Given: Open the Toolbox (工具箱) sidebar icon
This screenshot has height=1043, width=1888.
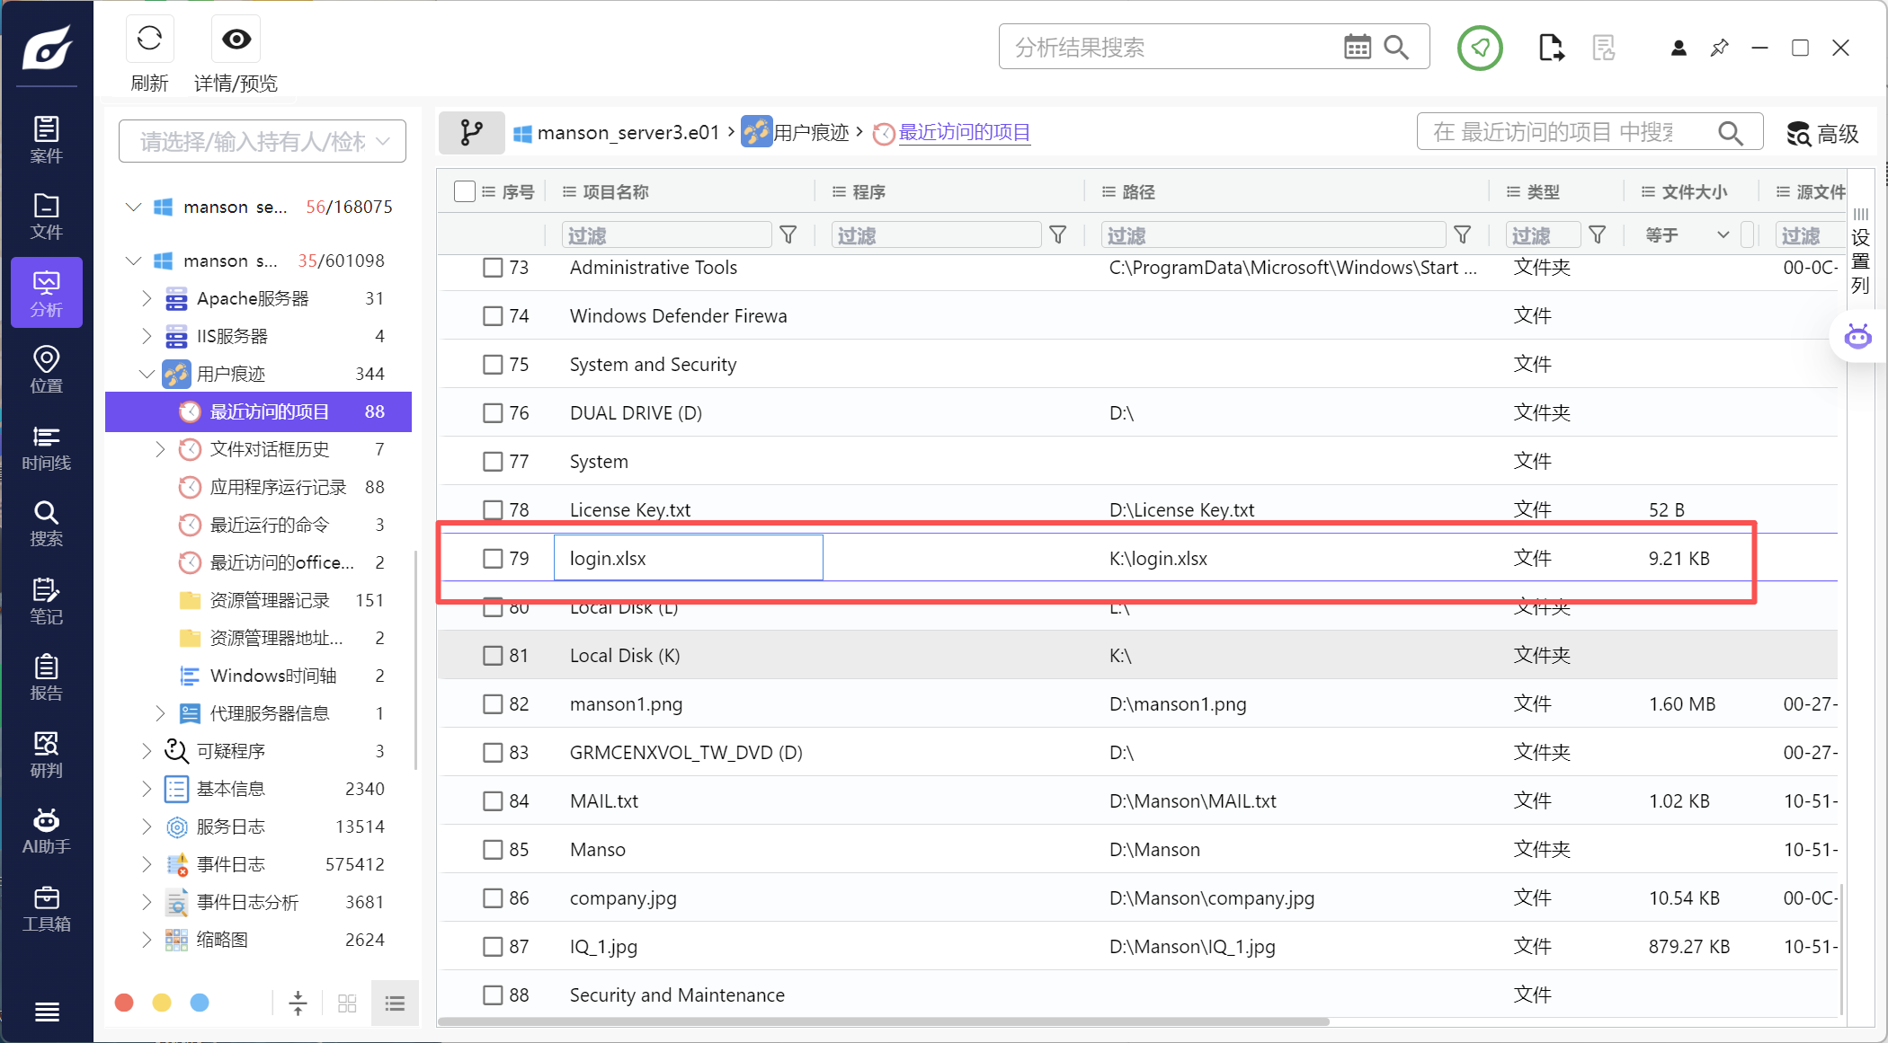Looking at the screenshot, I should (46, 908).
